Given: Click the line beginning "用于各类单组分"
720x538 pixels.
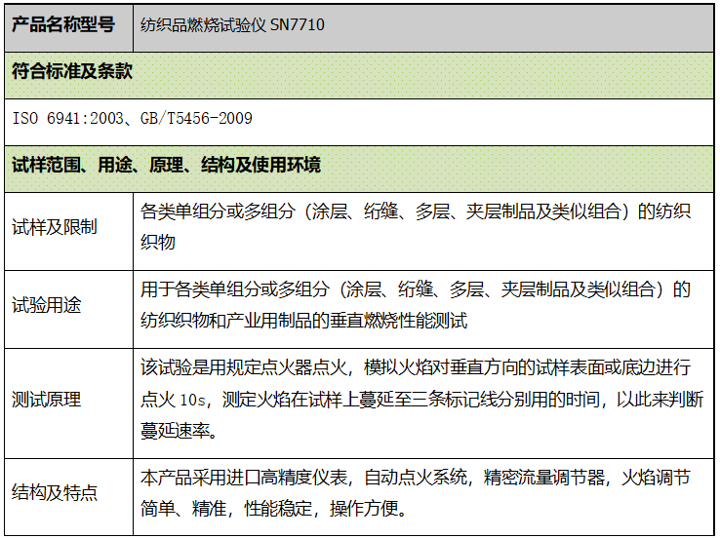Looking at the screenshot, I should tap(416, 289).
